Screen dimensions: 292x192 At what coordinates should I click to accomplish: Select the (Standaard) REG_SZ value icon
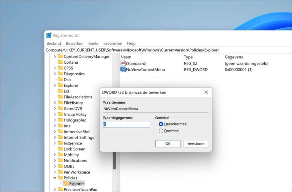(x=122, y=63)
